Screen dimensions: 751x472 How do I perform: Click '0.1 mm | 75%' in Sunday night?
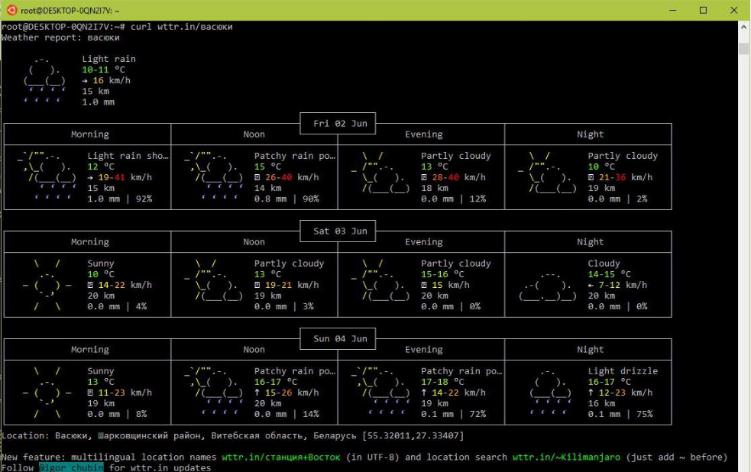tap(620, 414)
